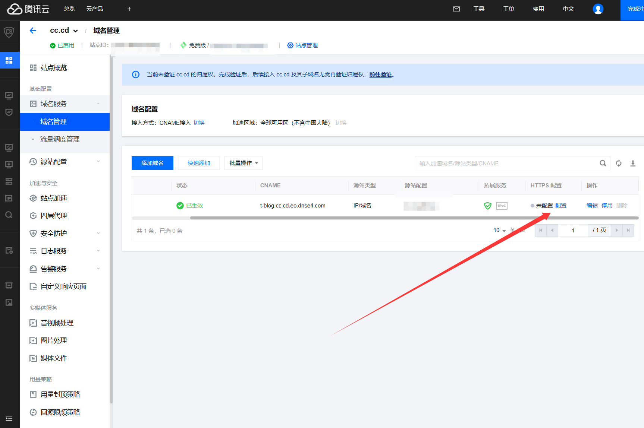The height and width of the screenshot is (428, 644).
Task: Collapse the 域名服务 sidebar section
Action: 98,104
